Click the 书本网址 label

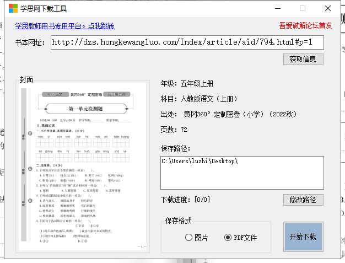click(x=30, y=42)
